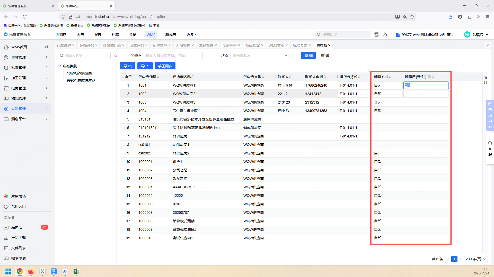The image size is (494, 277).
Task: Open the 应用市场 entry
Action: coord(19,196)
